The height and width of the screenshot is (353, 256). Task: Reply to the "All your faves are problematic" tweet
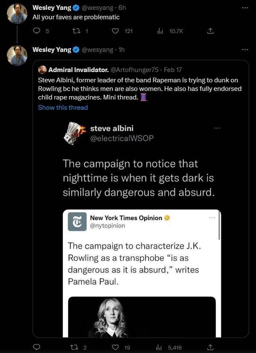pyautogui.click(x=36, y=31)
